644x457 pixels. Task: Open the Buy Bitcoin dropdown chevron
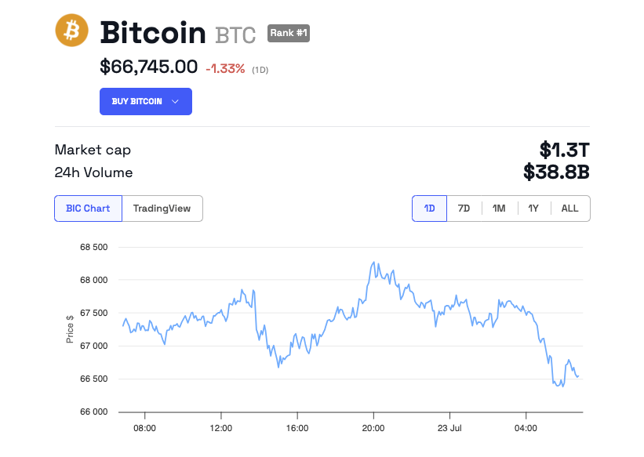tap(175, 102)
